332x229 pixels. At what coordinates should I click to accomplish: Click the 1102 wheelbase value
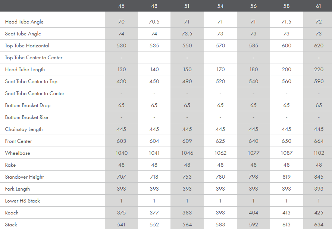(319, 153)
